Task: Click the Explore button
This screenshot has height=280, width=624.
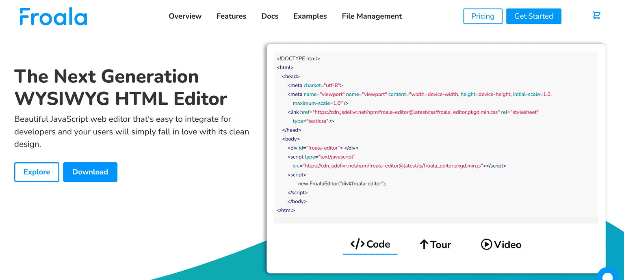Action: tap(37, 172)
